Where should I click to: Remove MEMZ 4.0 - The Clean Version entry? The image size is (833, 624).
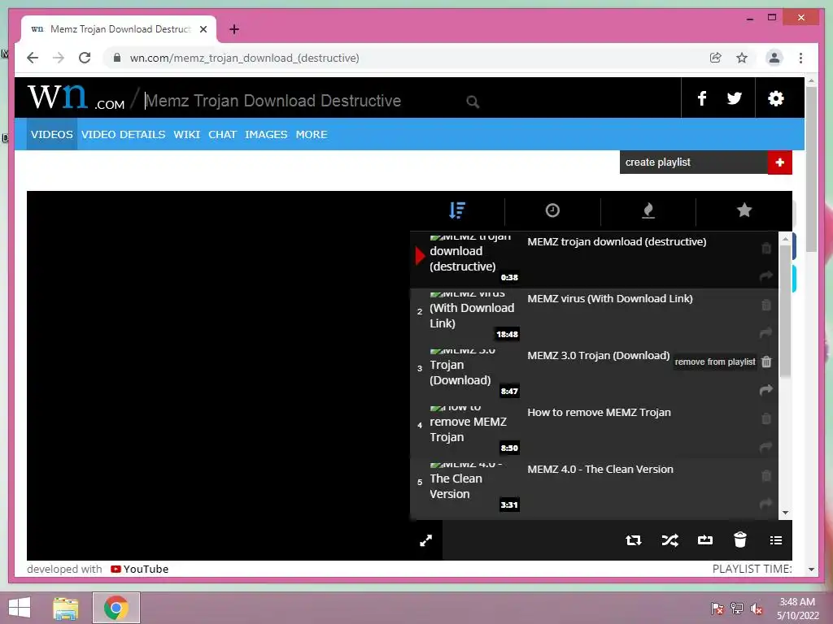point(766,475)
